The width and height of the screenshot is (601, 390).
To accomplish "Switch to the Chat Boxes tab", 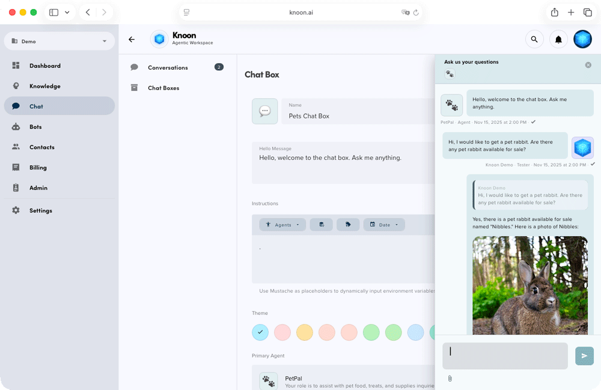I will click(162, 88).
